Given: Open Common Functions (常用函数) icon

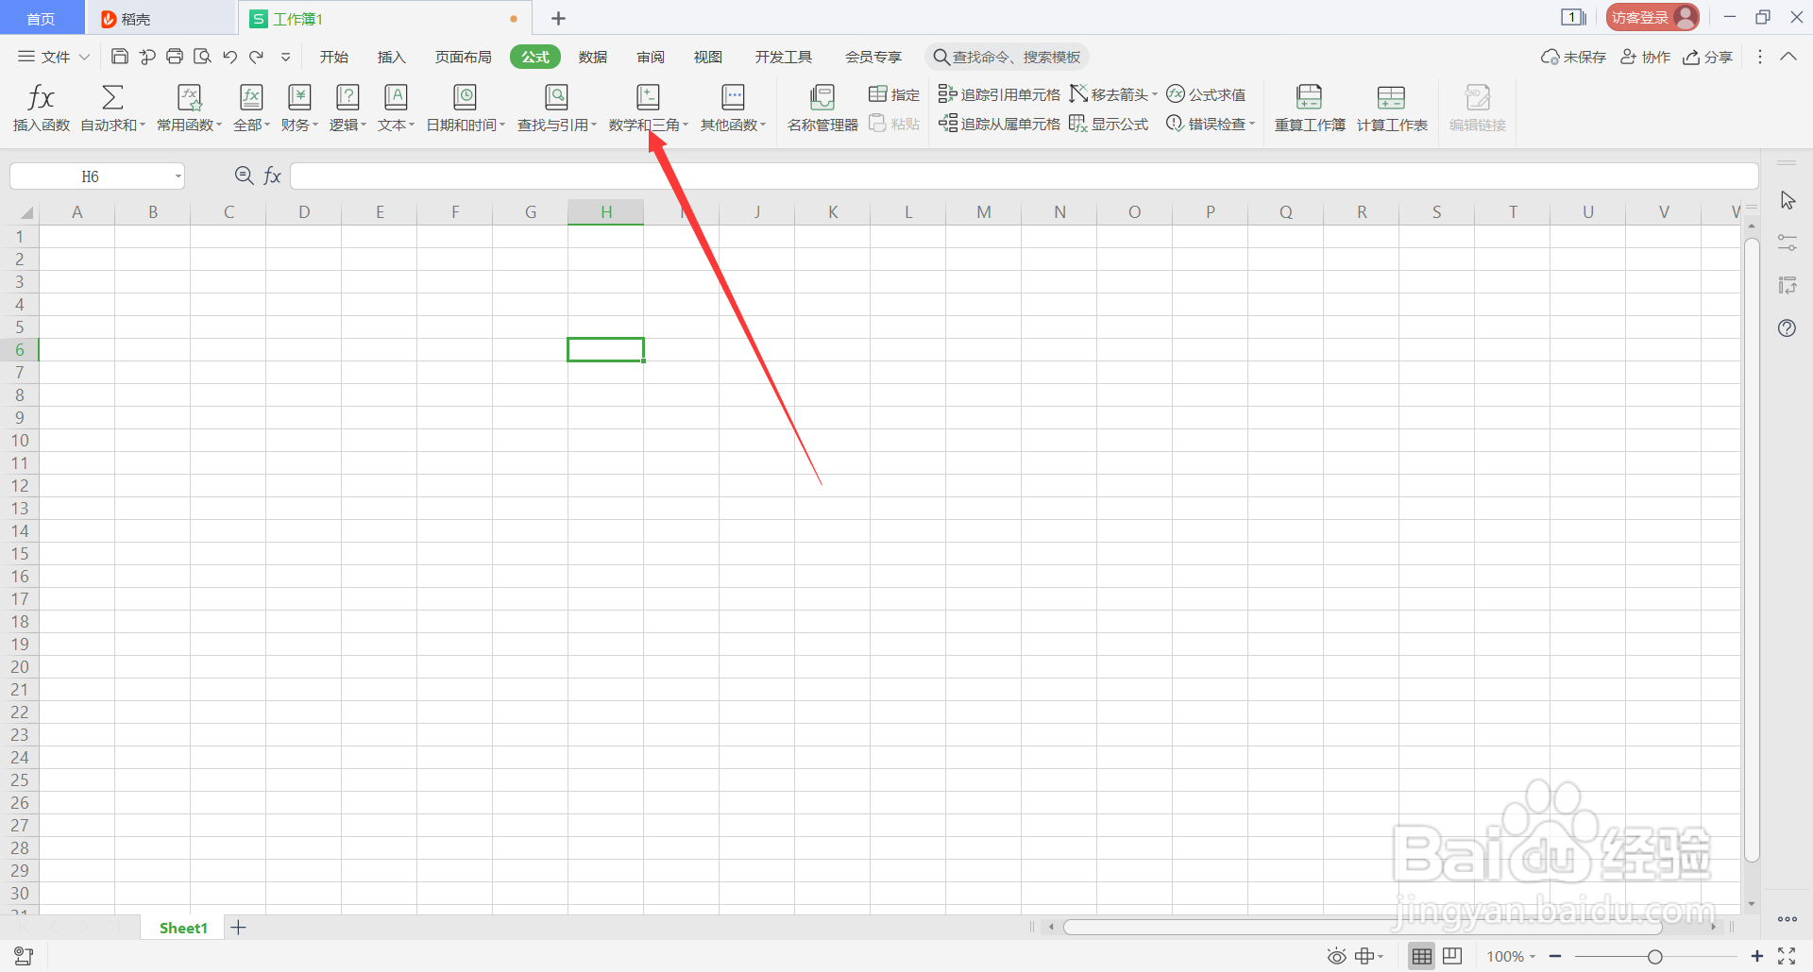Looking at the screenshot, I should tap(190, 97).
